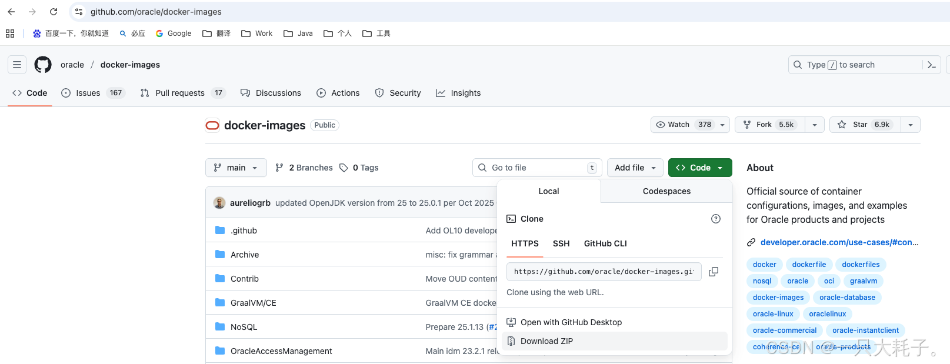950x364 pixels.
Task: Click the browser forward arrow
Action: click(32, 12)
